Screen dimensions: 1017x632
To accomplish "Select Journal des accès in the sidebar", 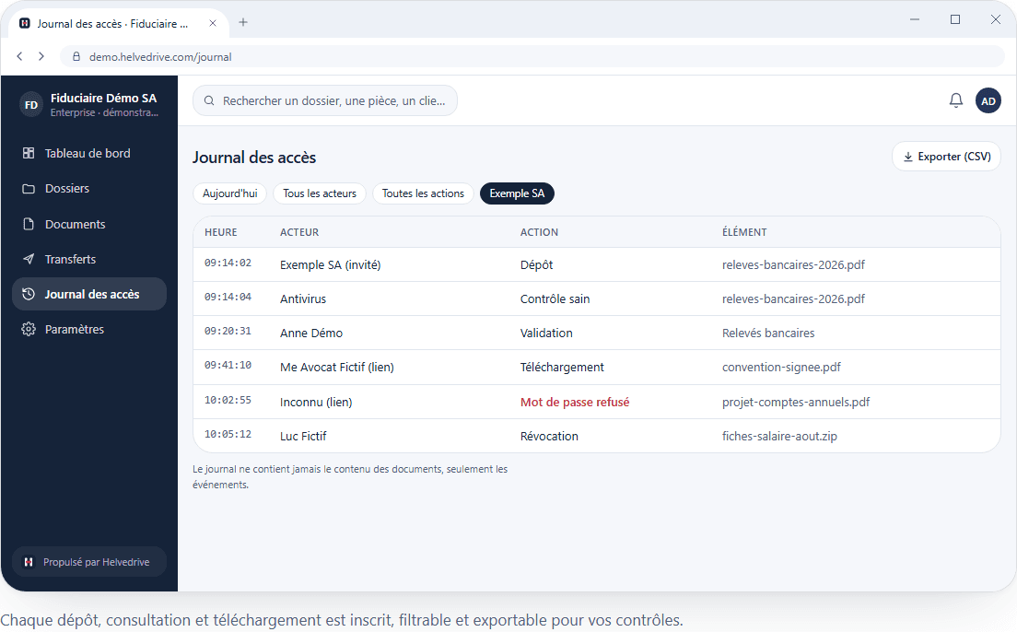I will (88, 294).
